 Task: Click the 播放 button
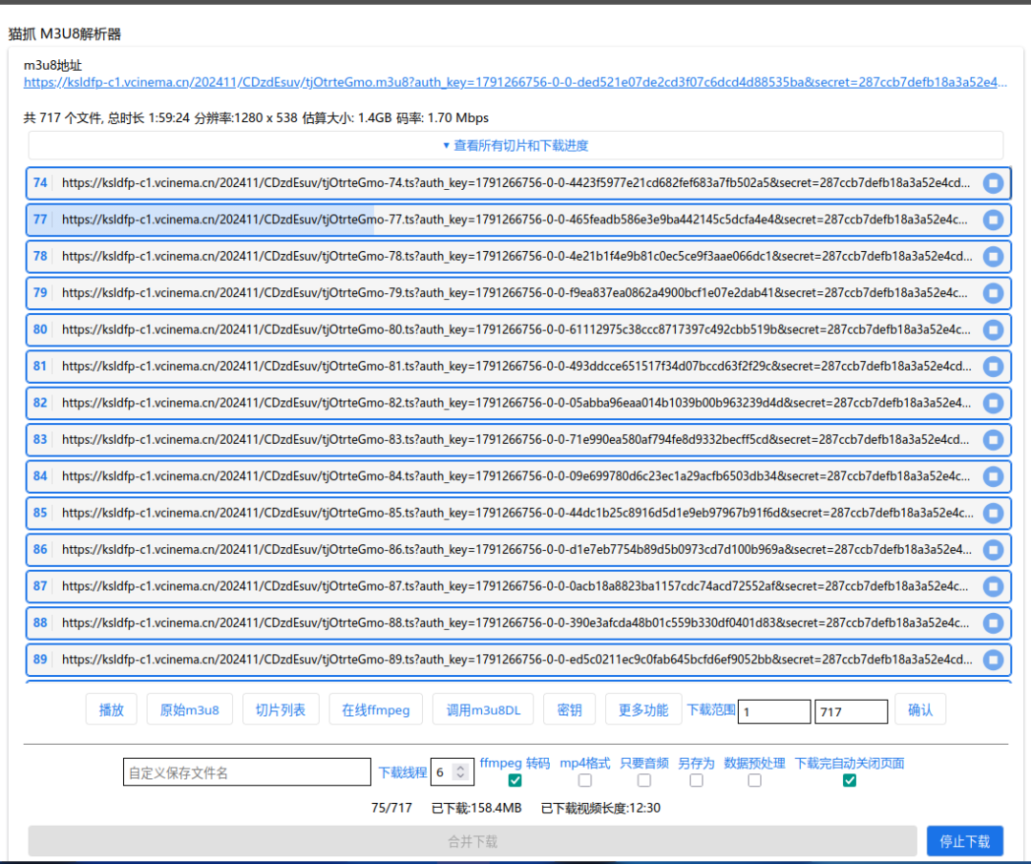111,709
